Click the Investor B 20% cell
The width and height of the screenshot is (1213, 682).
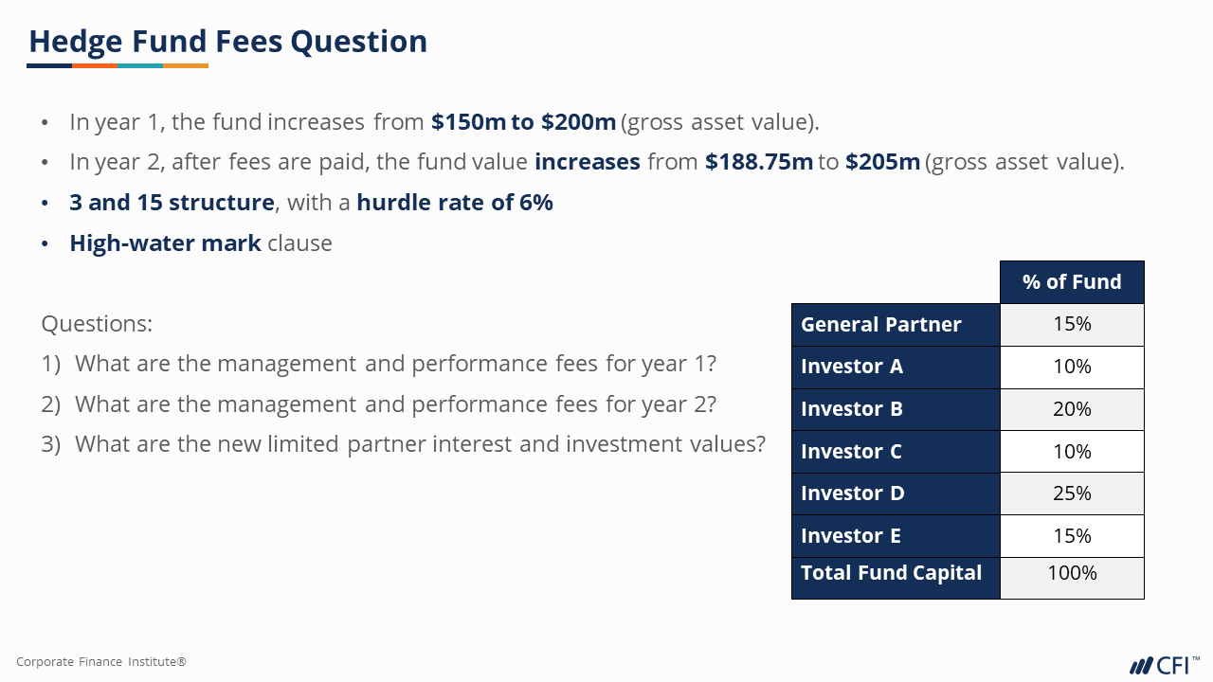click(x=1072, y=409)
